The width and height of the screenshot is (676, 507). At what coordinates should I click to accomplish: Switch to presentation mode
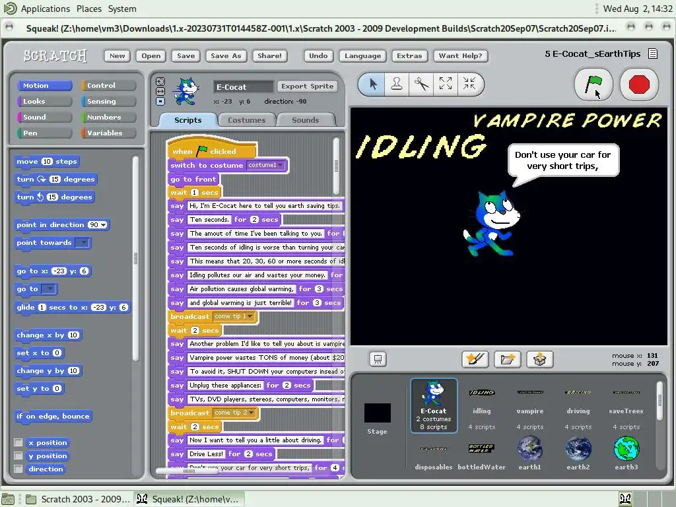click(x=378, y=359)
